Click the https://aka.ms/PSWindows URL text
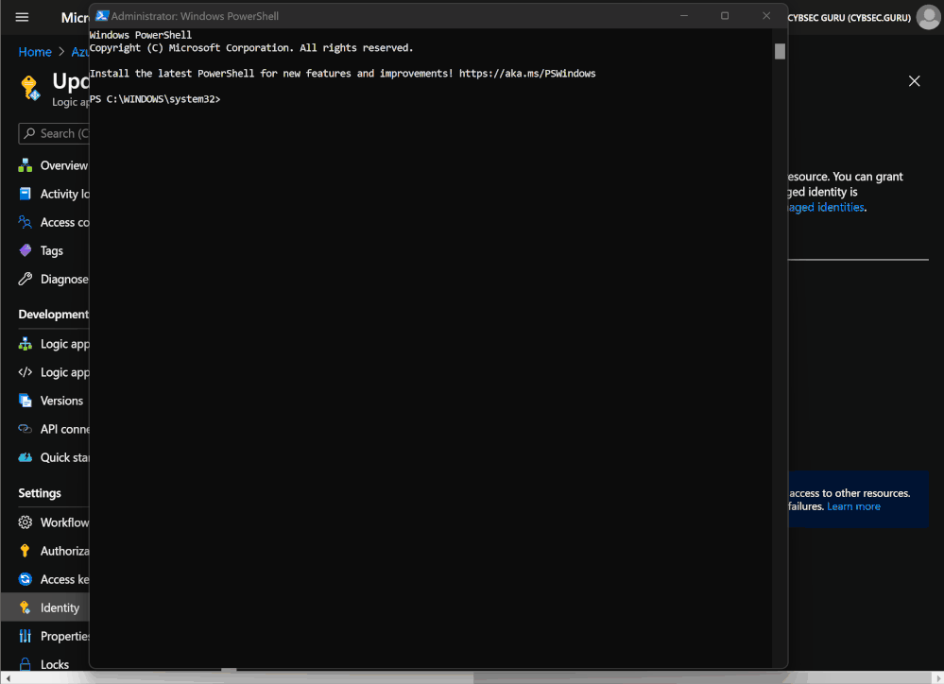Image resolution: width=944 pixels, height=684 pixels. point(527,74)
